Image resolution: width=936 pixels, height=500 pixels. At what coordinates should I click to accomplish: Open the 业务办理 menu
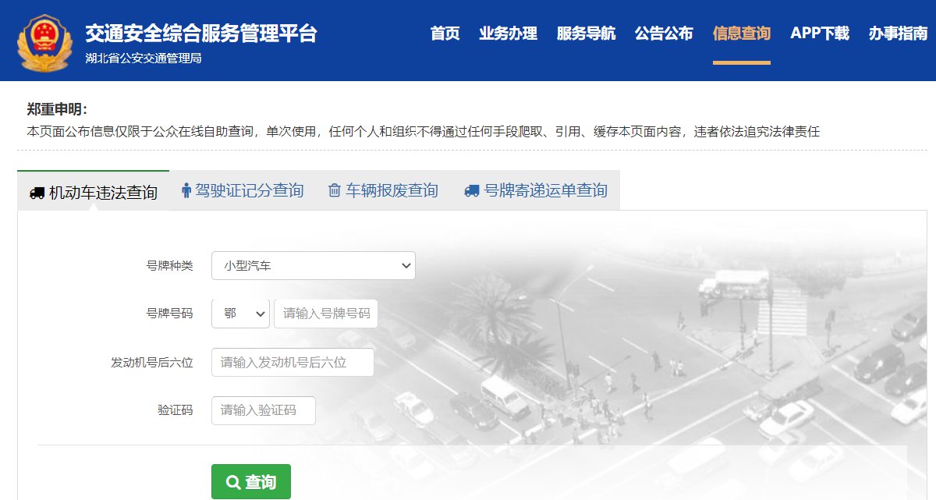click(x=509, y=34)
